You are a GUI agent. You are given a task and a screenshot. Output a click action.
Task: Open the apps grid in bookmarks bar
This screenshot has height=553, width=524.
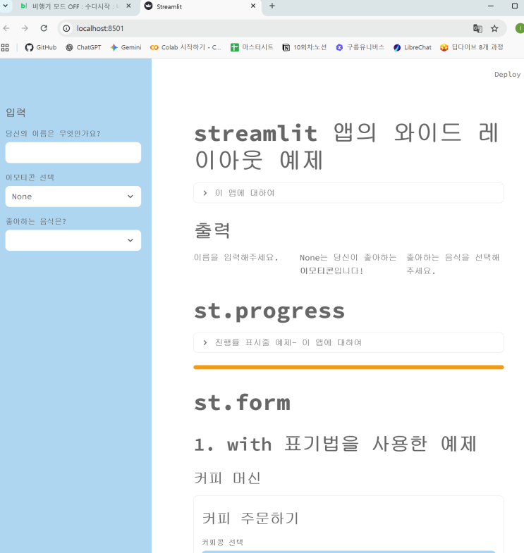[5, 47]
